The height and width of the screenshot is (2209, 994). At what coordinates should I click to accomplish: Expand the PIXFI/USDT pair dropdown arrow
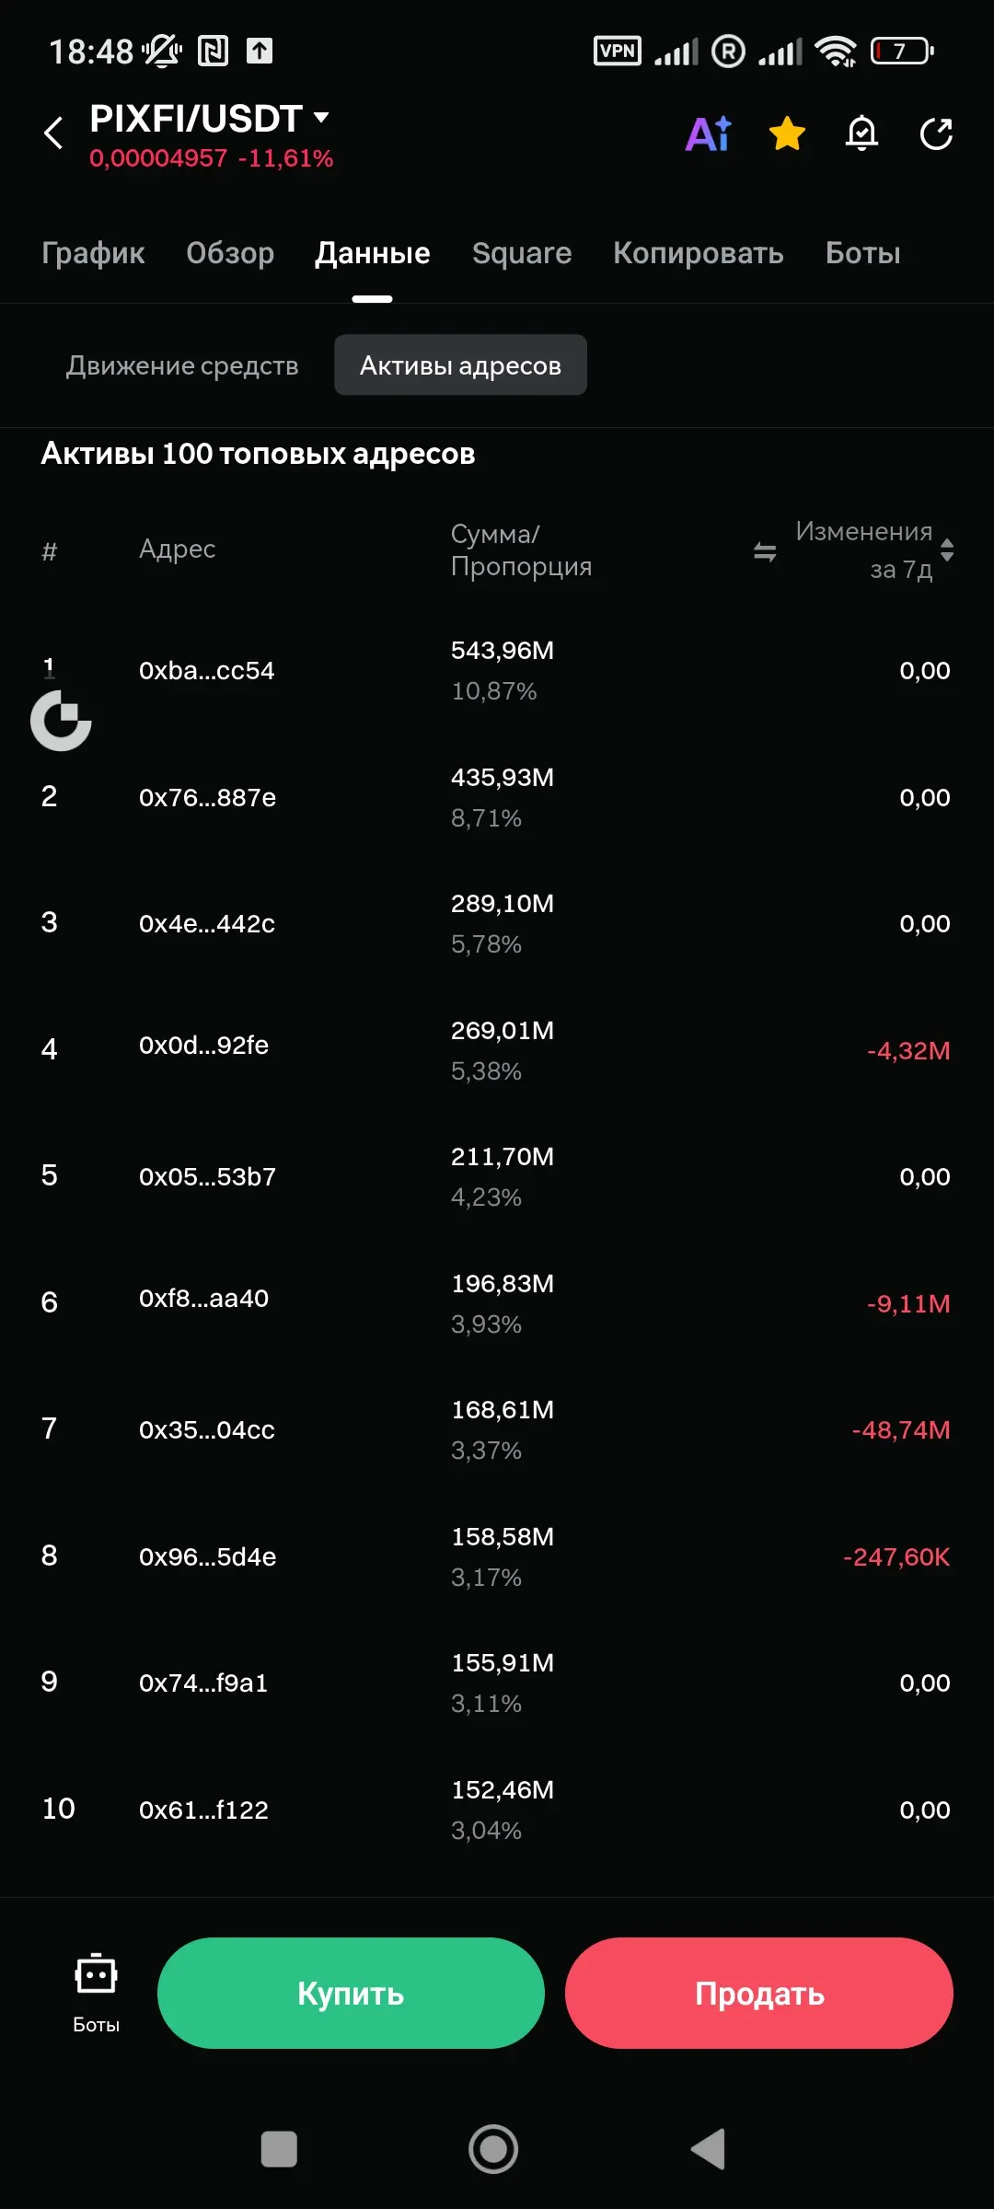click(321, 117)
